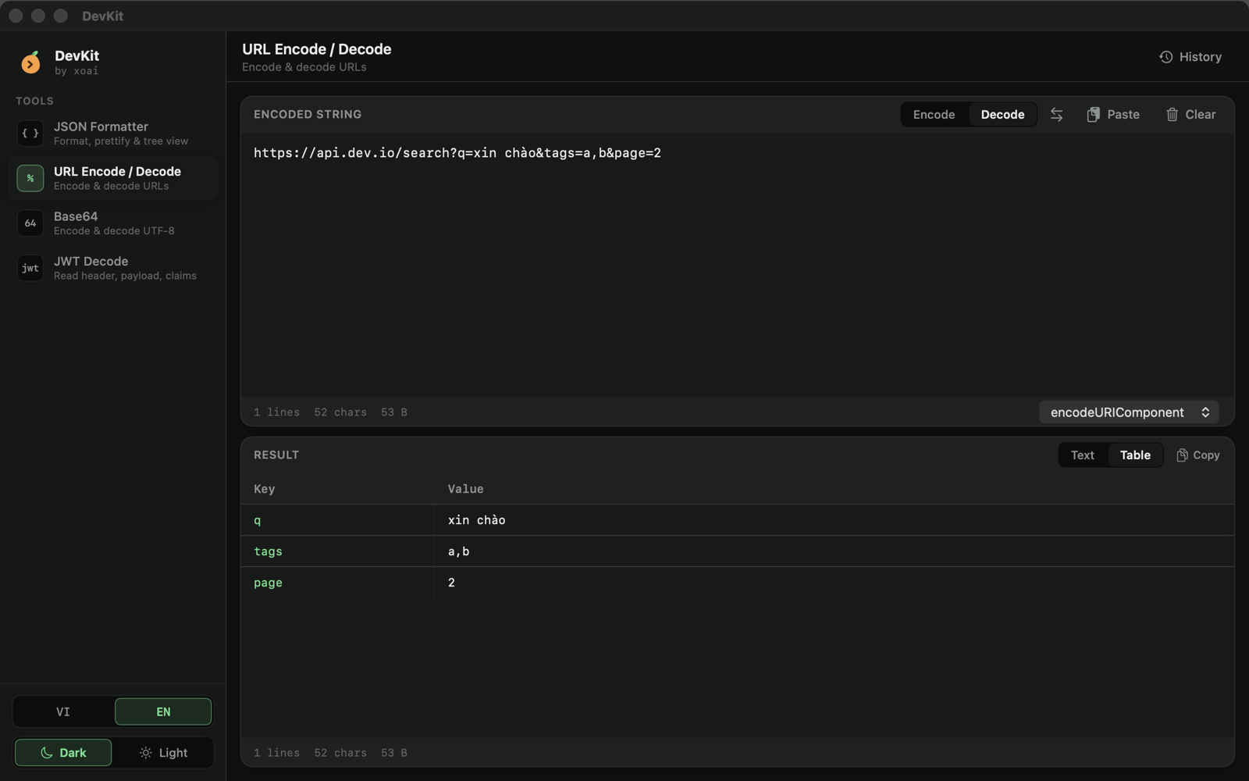Image resolution: width=1249 pixels, height=781 pixels.
Task: Click the 'ENCODED STRING' panel label
Action: tap(308, 115)
